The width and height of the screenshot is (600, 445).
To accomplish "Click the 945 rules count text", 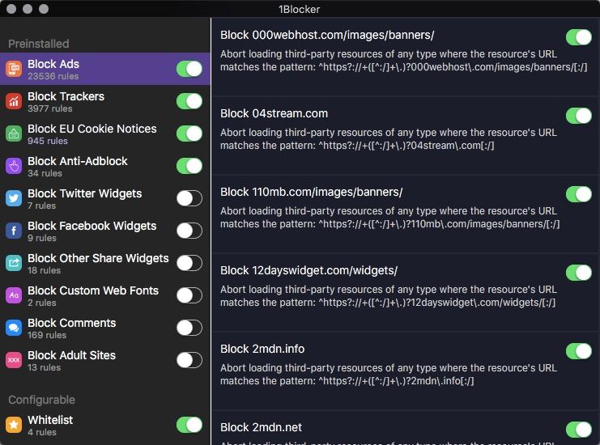I will tap(48, 141).
